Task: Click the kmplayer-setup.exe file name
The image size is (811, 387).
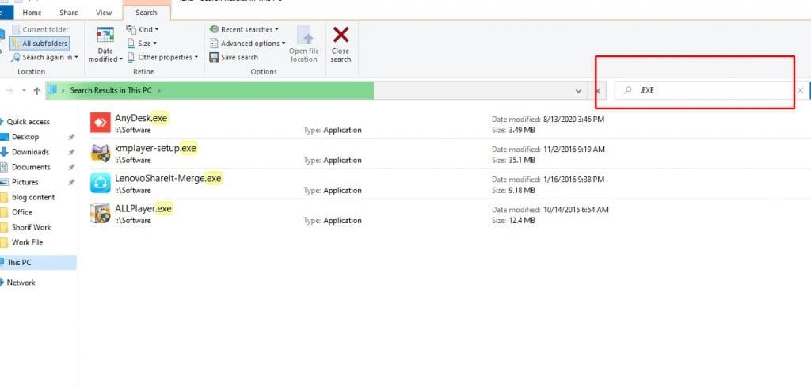Action: 156,148
